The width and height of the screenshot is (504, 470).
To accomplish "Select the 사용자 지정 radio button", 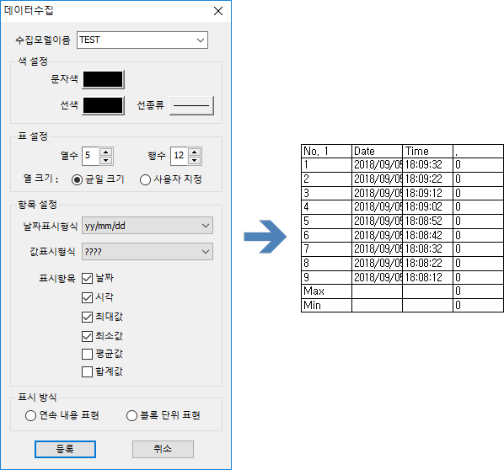I will click(x=145, y=179).
